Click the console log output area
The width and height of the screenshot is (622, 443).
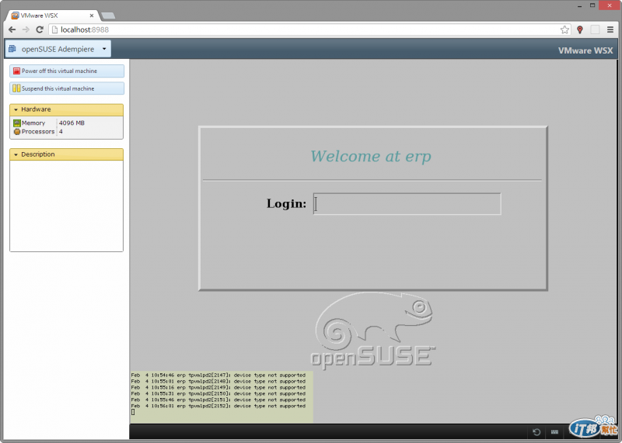pyautogui.click(x=222, y=396)
